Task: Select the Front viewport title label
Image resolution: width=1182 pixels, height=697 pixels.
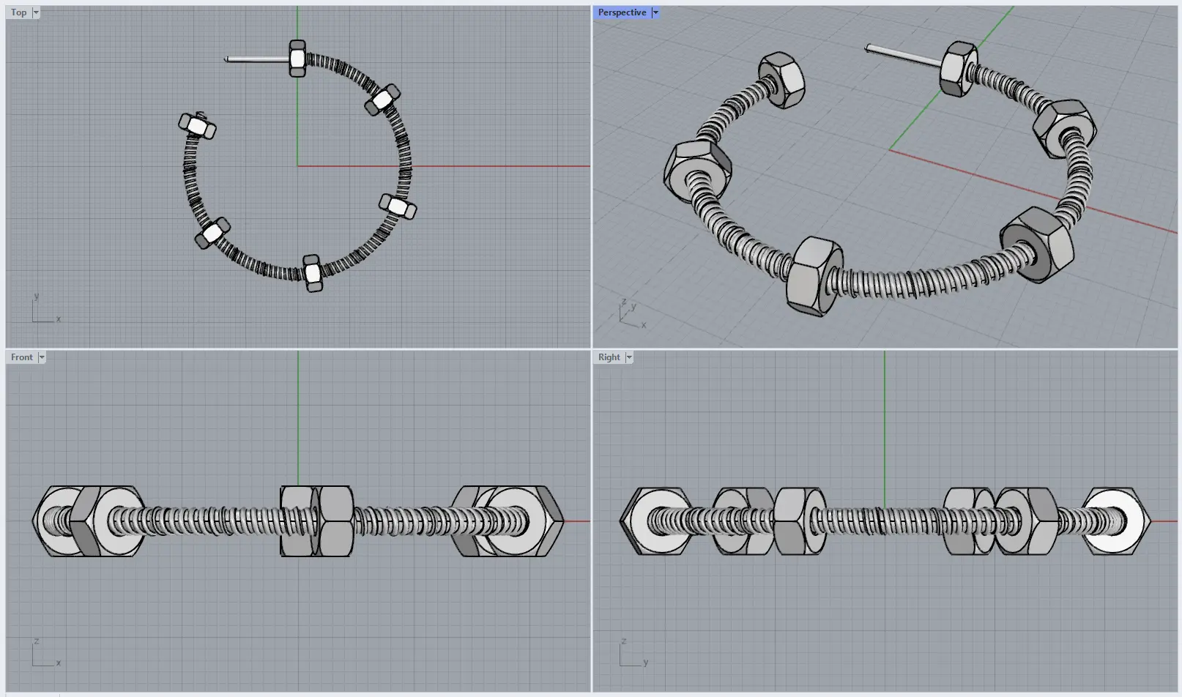Action: click(22, 357)
